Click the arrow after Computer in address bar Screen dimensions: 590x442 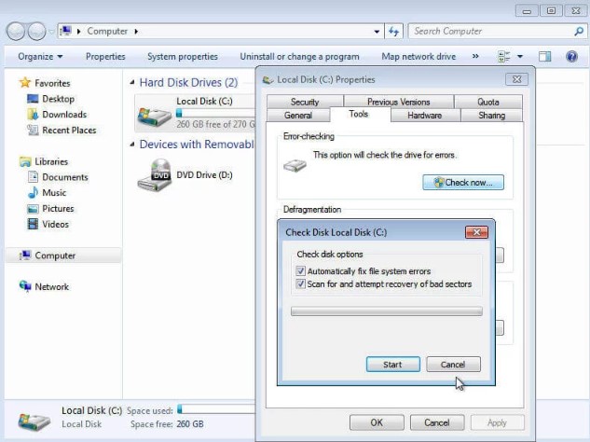pyautogui.click(x=136, y=32)
